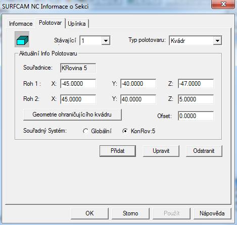Click the Upravit button
This screenshot has height=225, width=237.
161,151
